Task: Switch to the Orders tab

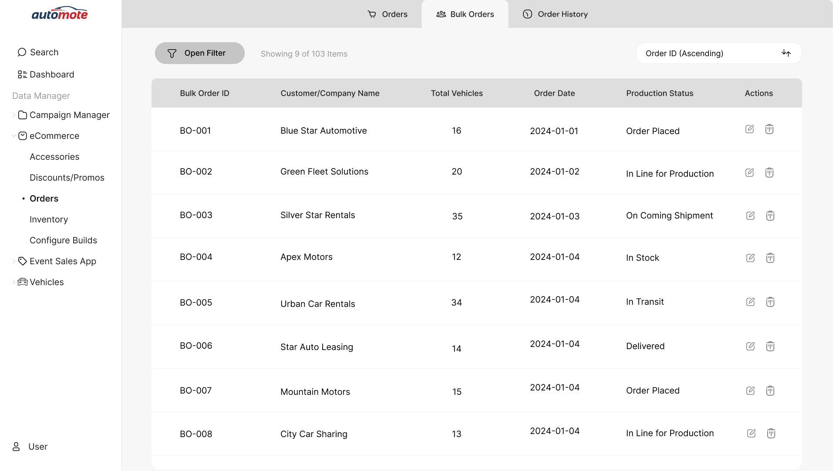Action: (x=388, y=14)
